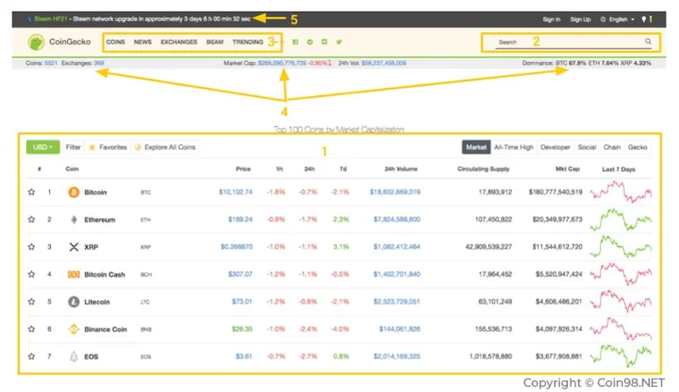This screenshot has height=392, width=679.
Task: Open the TRENDING menu item
Action: (x=248, y=42)
